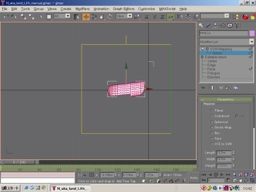Click the Mirror Selected Objects icon
The image size is (256, 192).
(x=180, y=17)
